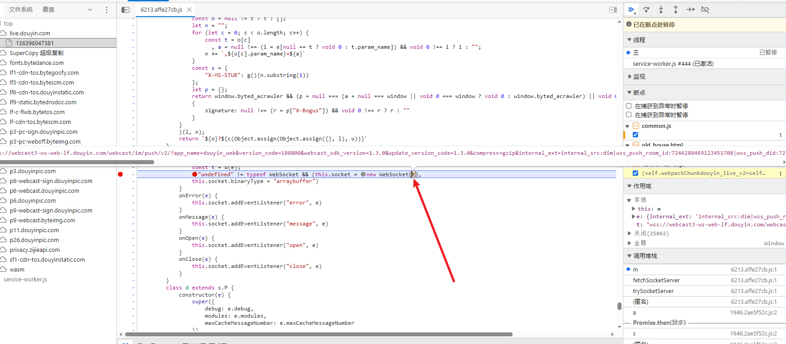The height and width of the screenshot is (344, 786).
Task: Open the more navigator tabs chevron dropdown
Action: 90,9
